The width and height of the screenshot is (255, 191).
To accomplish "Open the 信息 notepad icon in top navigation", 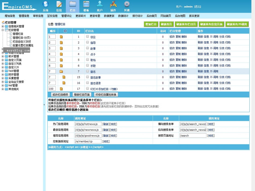I will click(x=59, y=4).
